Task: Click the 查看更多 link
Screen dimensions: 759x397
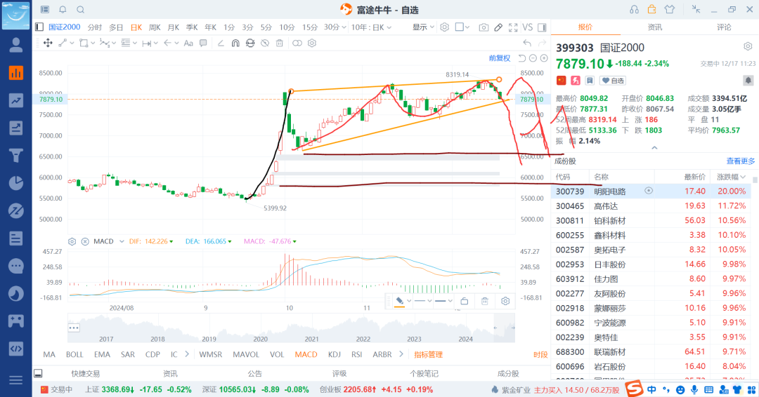Action: (741, 161)
